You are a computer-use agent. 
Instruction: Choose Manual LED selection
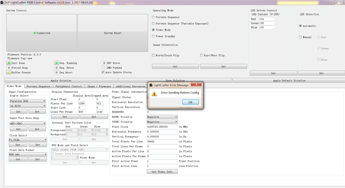[300, 37]
